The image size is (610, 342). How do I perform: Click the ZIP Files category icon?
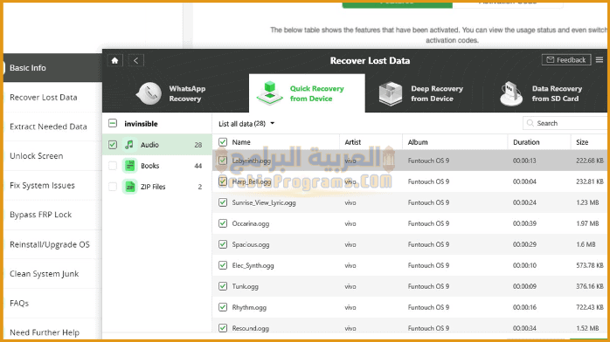[x=129, y=187]
